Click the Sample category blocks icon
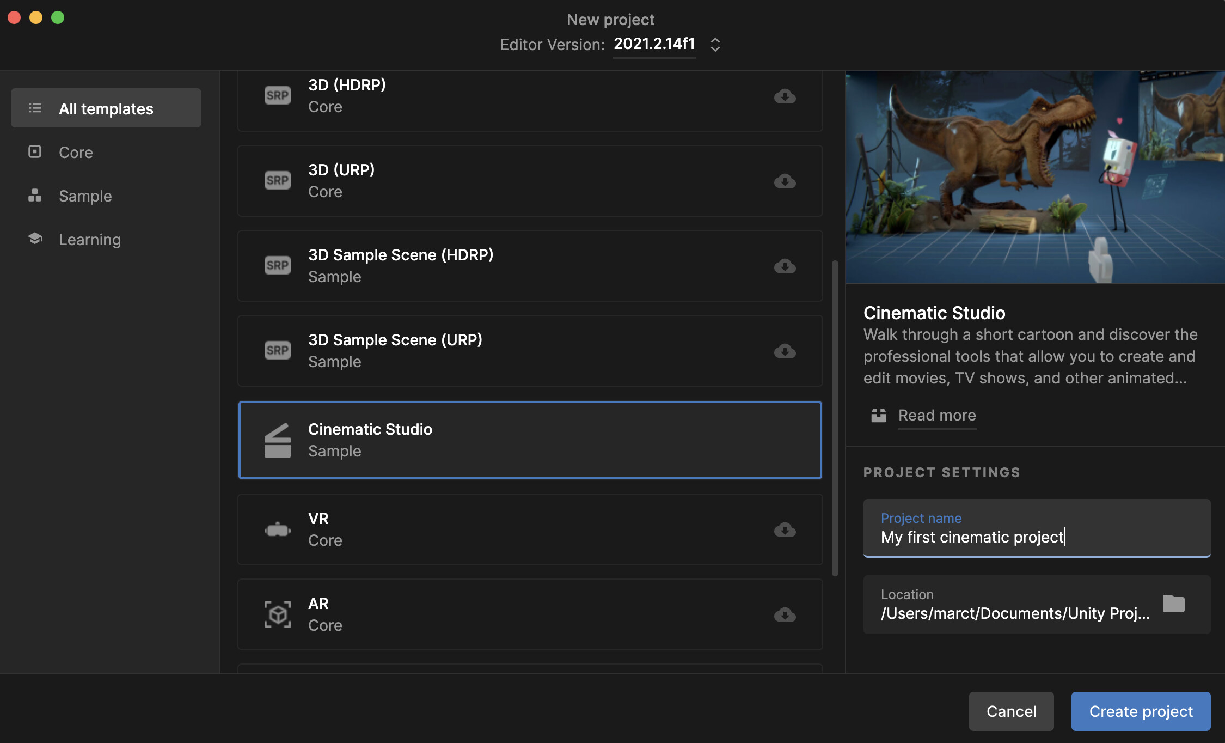 [35, 195]
